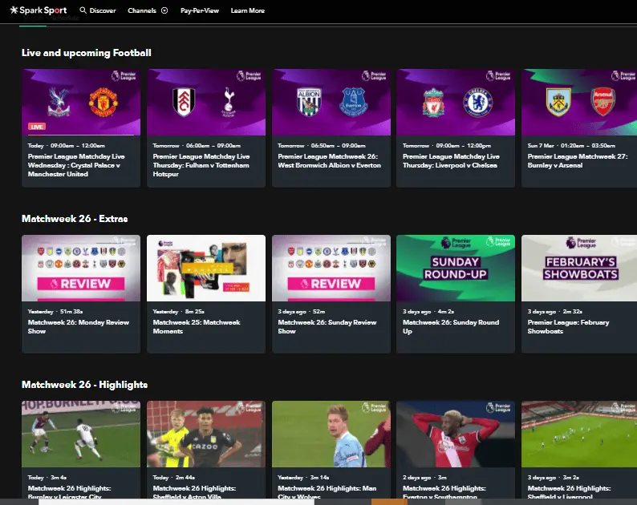Open February's Showboats video thumbnail
637x505 pixels.
coord(579,268)
